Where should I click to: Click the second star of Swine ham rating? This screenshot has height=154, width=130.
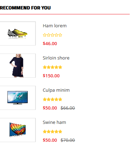[x=48, y=132]
